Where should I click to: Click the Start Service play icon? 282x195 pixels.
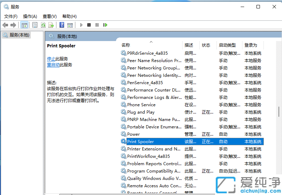click(x=81, y=25)
